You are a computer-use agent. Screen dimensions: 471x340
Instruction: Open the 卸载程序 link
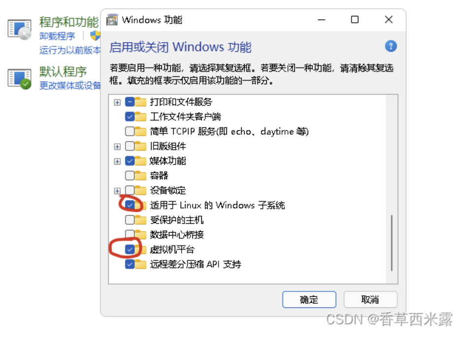[x=57, y=36]
